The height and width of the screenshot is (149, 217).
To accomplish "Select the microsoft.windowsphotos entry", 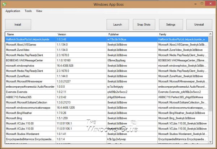I will tap(107, 66).
